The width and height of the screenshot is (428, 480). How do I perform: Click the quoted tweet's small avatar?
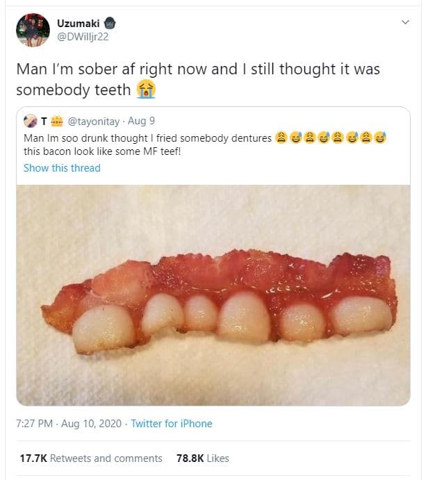coord(30,122)
